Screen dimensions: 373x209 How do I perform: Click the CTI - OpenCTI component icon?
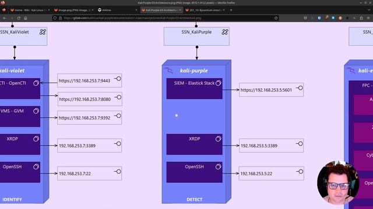(36, 83)
